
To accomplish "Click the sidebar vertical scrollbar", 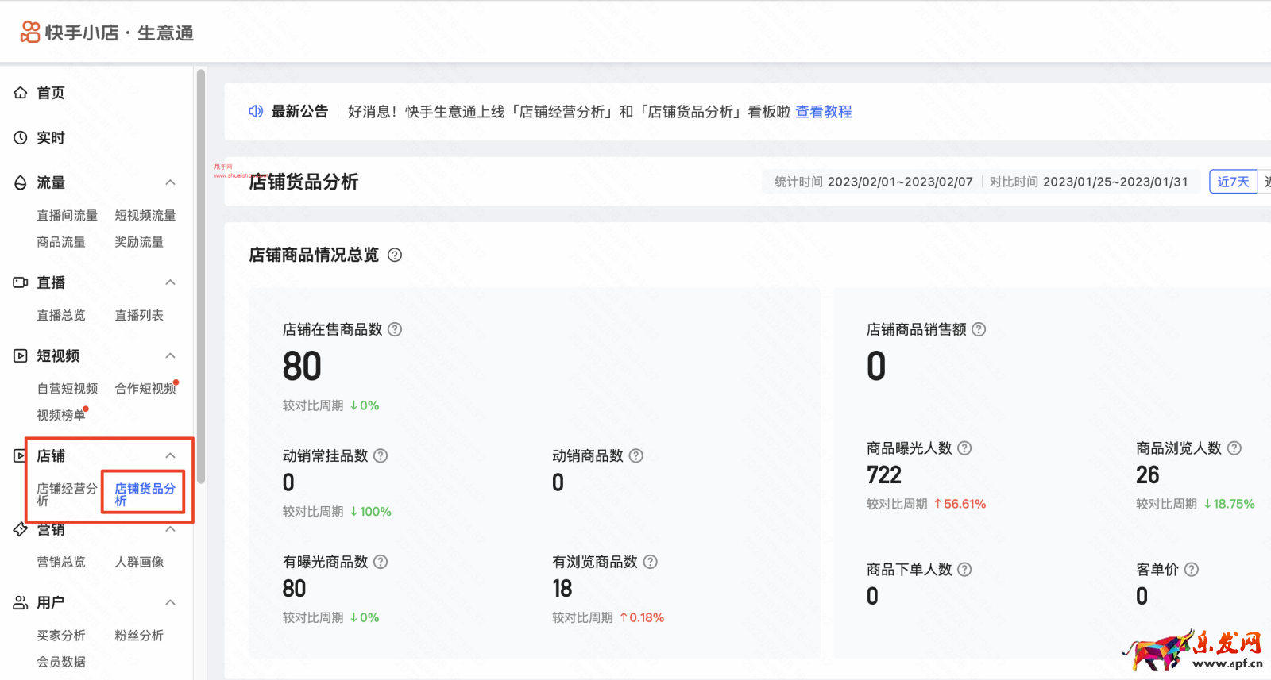I will click(x=201, y=276).
